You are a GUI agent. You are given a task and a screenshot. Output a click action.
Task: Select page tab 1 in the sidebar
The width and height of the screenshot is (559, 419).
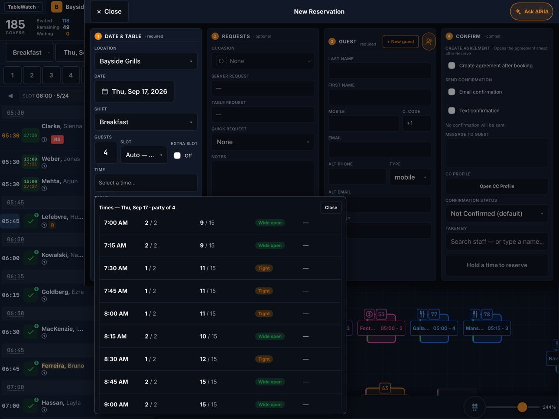coord(13,75)
